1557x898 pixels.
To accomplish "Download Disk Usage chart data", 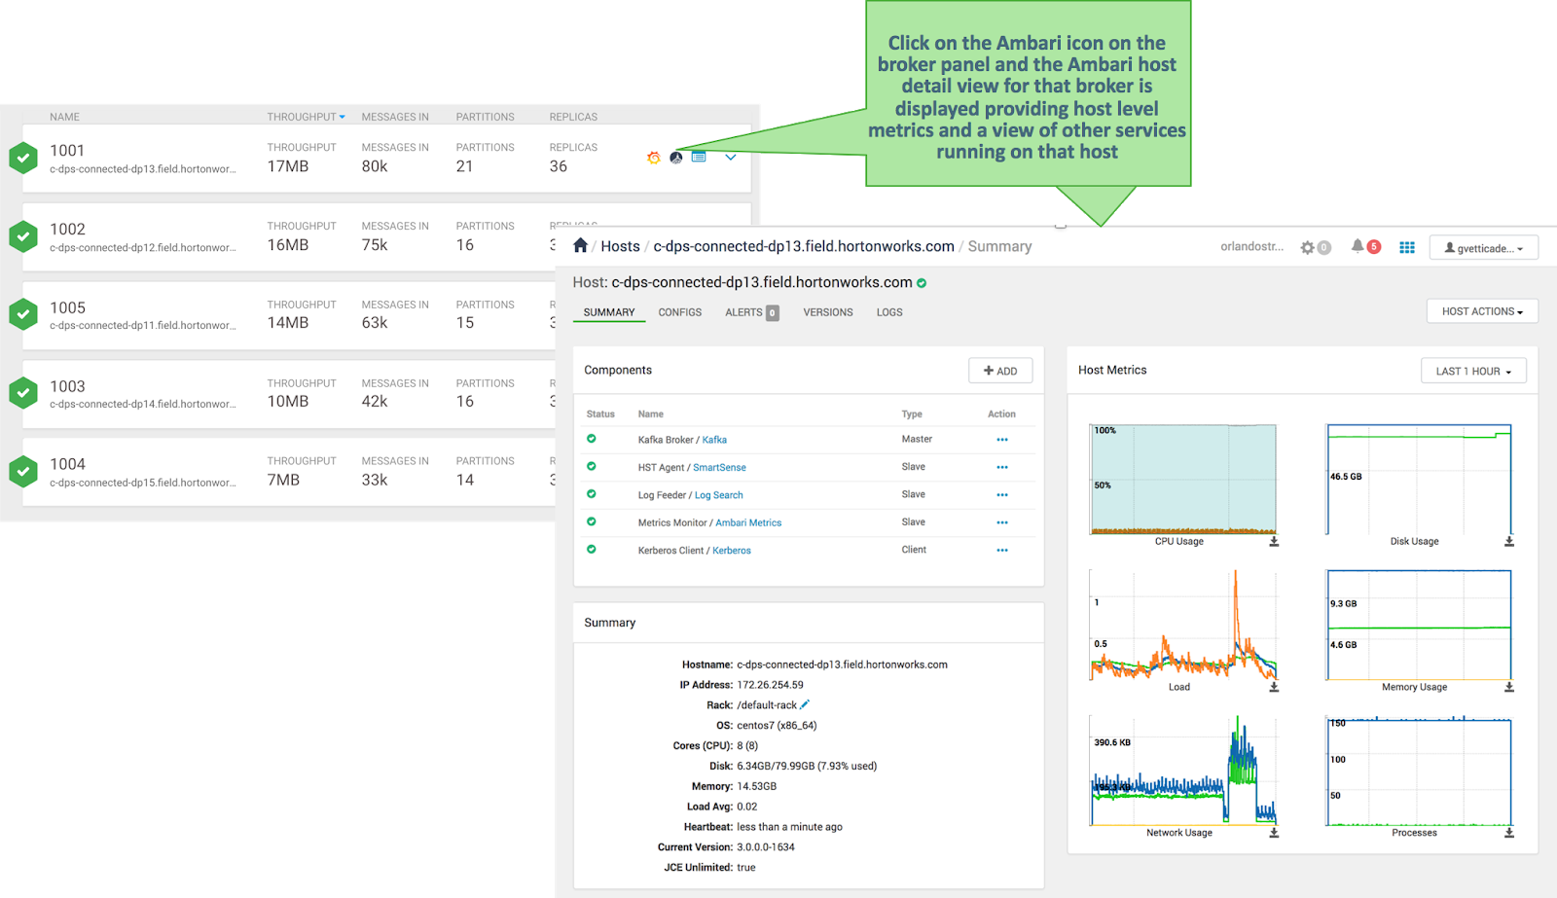I will 1509,541.
